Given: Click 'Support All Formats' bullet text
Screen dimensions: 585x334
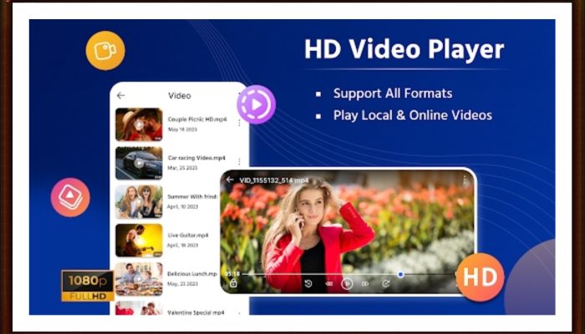Looking at the screenshot, I should click(393, 94).
